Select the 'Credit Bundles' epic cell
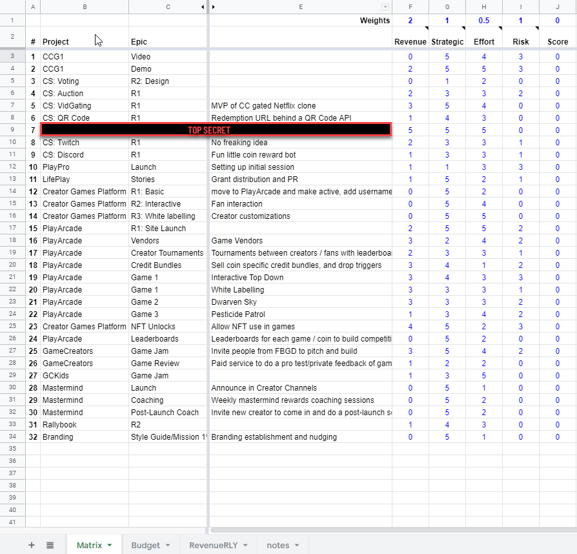The height and width of the screenshot is (554, 577). (168, 265)
